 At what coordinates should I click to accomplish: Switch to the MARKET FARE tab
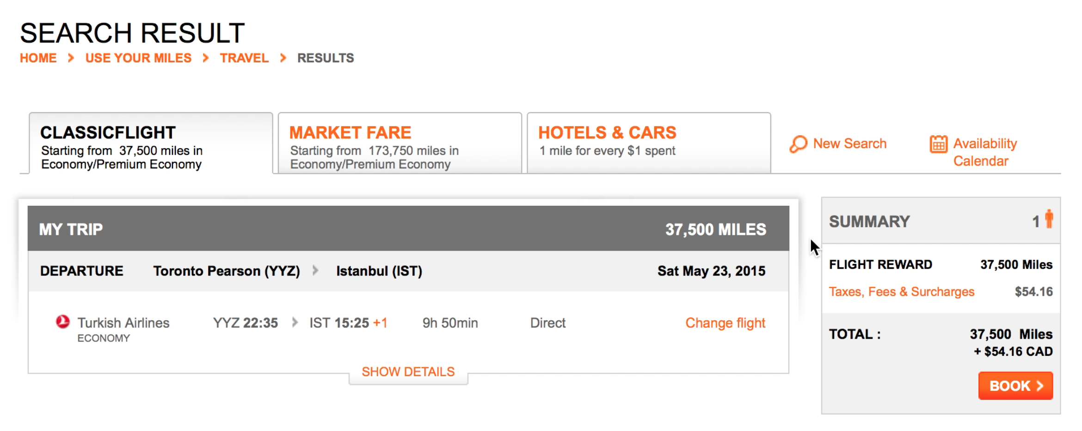point(400,144)
